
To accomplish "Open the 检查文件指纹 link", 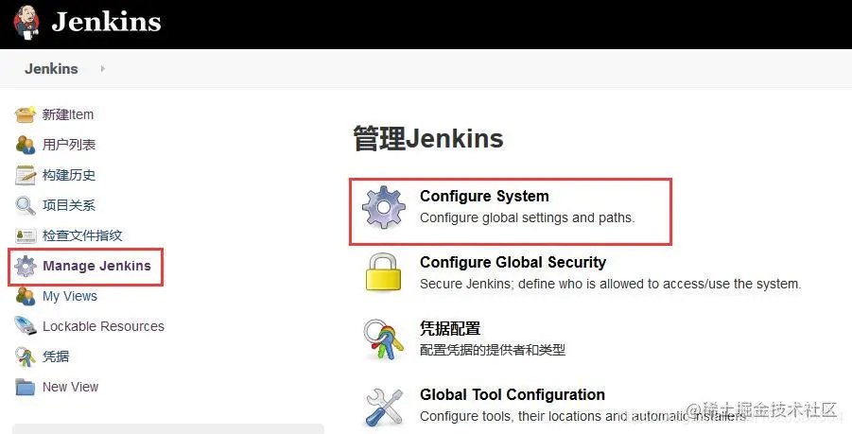I will tap(82, 235).
